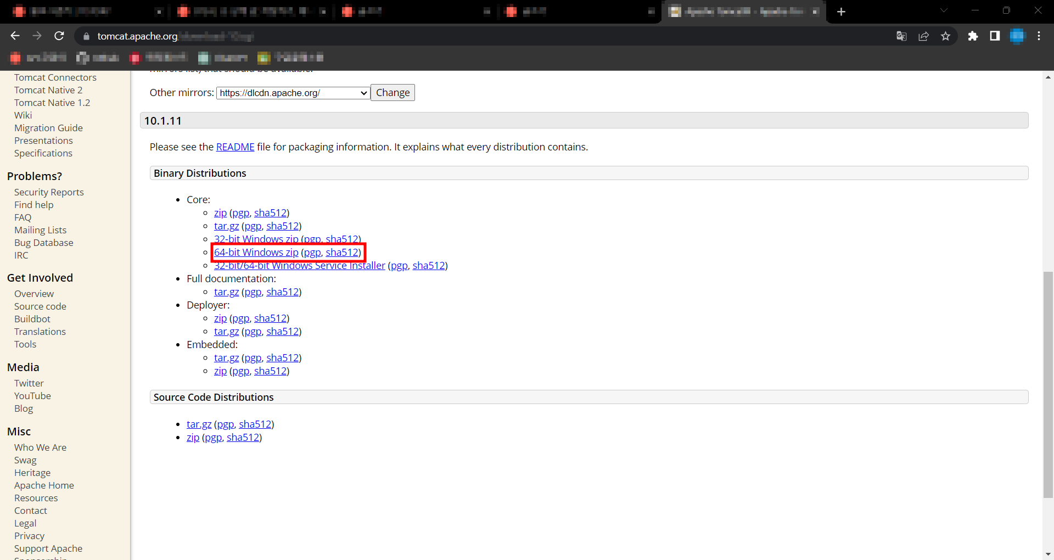Open the pgp link for 64-bit Windows zip
The height and width of the screenshot is (560, 1054).
click(x=312, y=253)
